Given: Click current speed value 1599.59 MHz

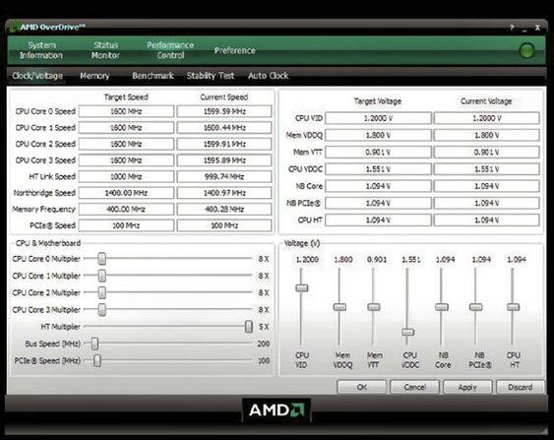Looking at the screenshot, I should click(x=224, y=111).
